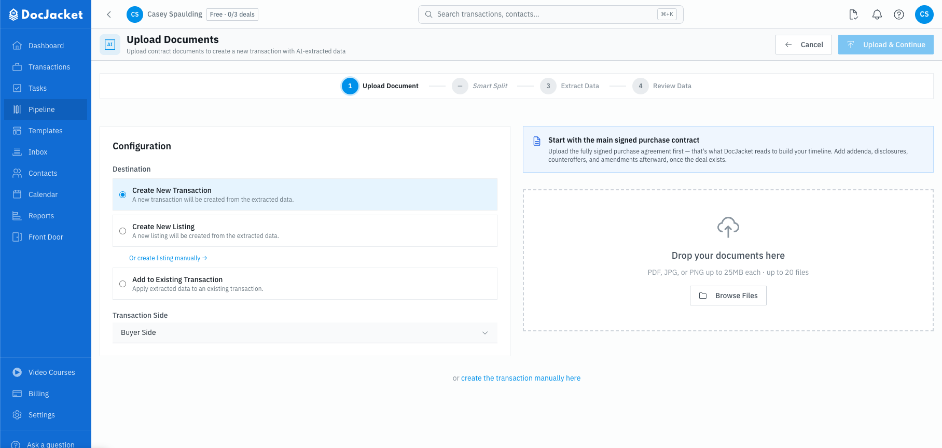
Task: Click the AI badge icon beside Upload Documents
Action: (110, 45)
